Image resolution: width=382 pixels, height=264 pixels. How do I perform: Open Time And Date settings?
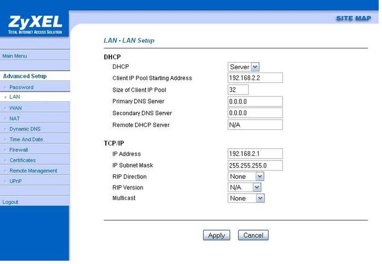26,140
